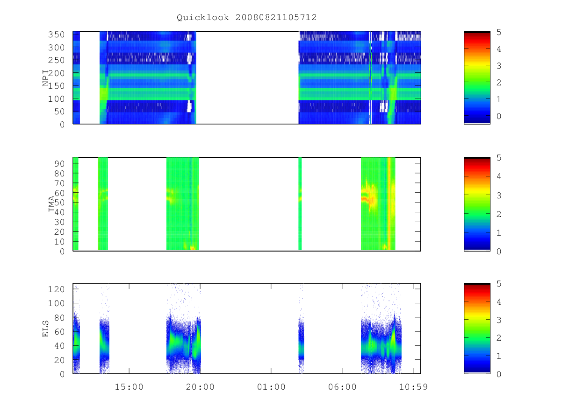Click the 20:00 time tick label

point(200,387)
